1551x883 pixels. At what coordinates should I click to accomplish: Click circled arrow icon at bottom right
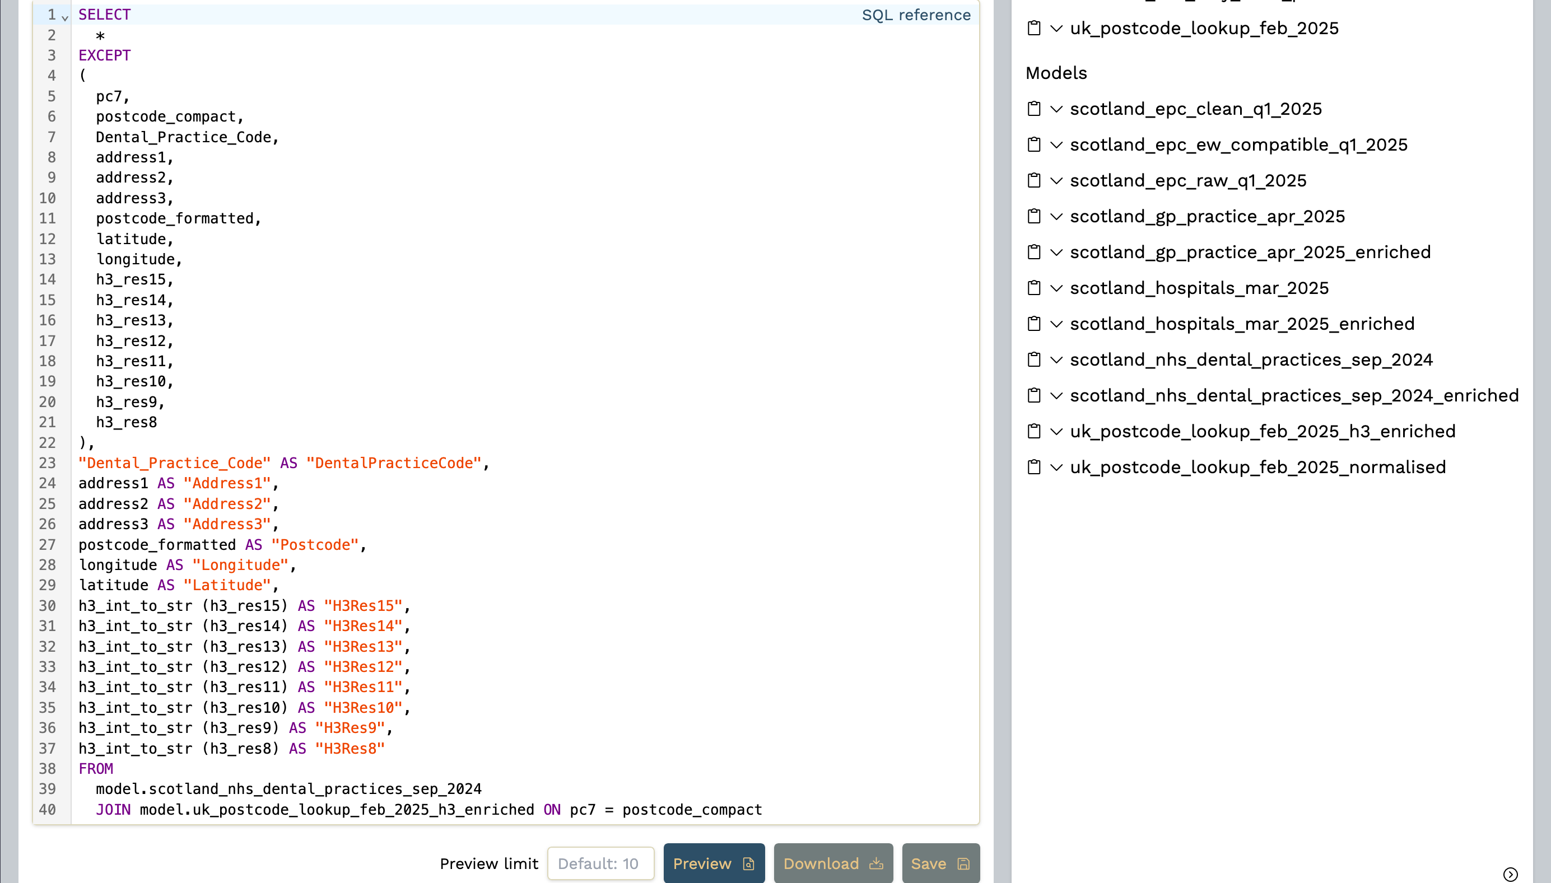[1510, 874]
